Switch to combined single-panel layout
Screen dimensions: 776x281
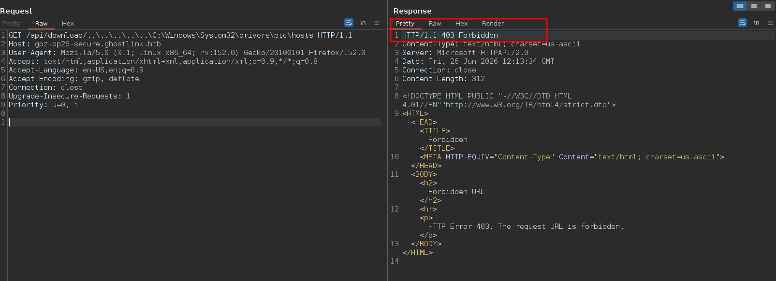point(768,6)
